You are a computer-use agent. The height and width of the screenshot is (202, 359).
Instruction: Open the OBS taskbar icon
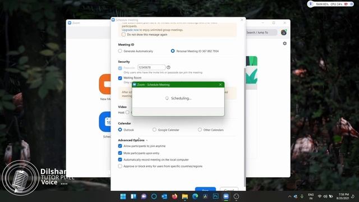pos(236,196)
